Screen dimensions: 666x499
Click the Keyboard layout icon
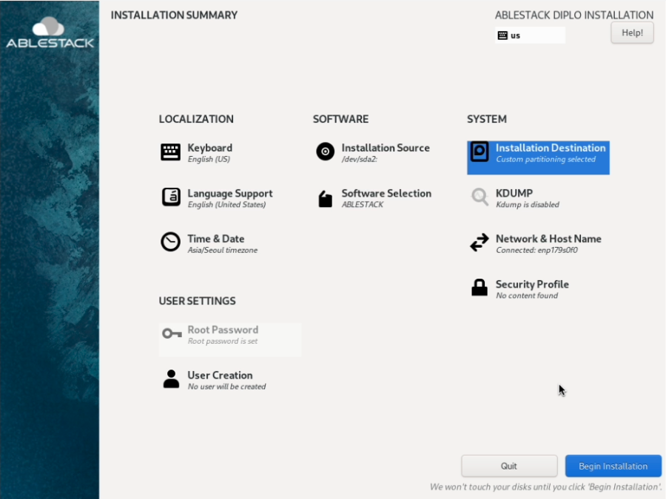click(x=170, y=152)
